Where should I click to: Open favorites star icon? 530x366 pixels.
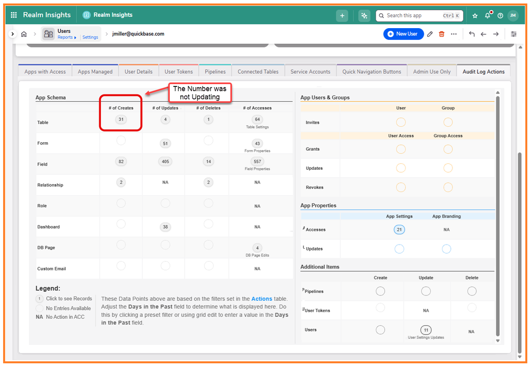pos(475,15)
